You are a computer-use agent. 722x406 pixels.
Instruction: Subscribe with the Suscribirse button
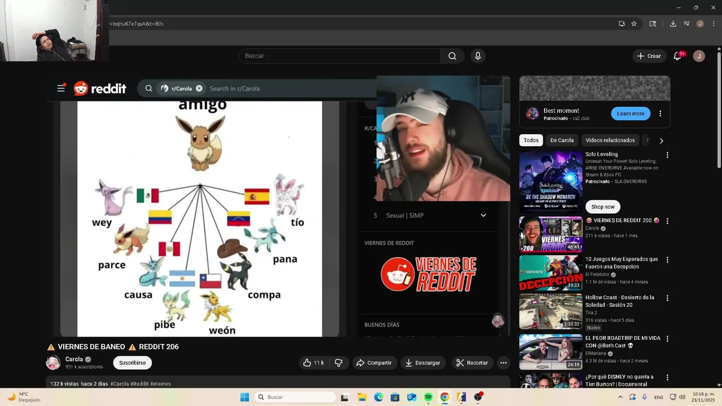pos(133,363)
